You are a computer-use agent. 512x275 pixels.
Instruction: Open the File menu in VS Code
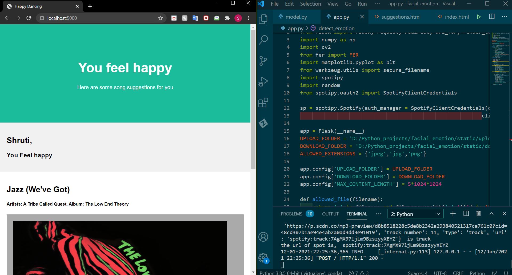tap(274, 4)
